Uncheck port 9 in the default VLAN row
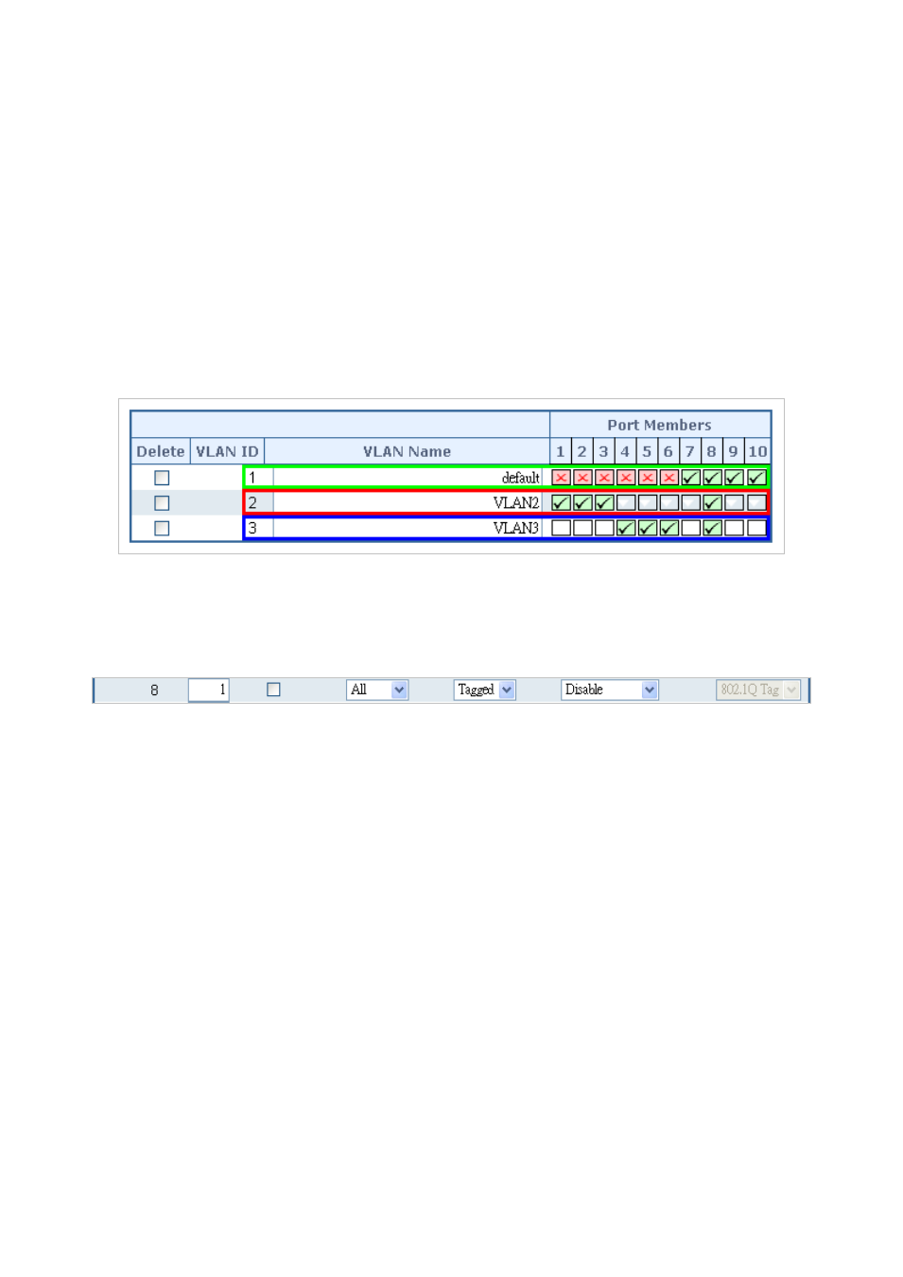The height and width of the screenshot is (1277, 903). pyautogui.click(x=735, y=478)
